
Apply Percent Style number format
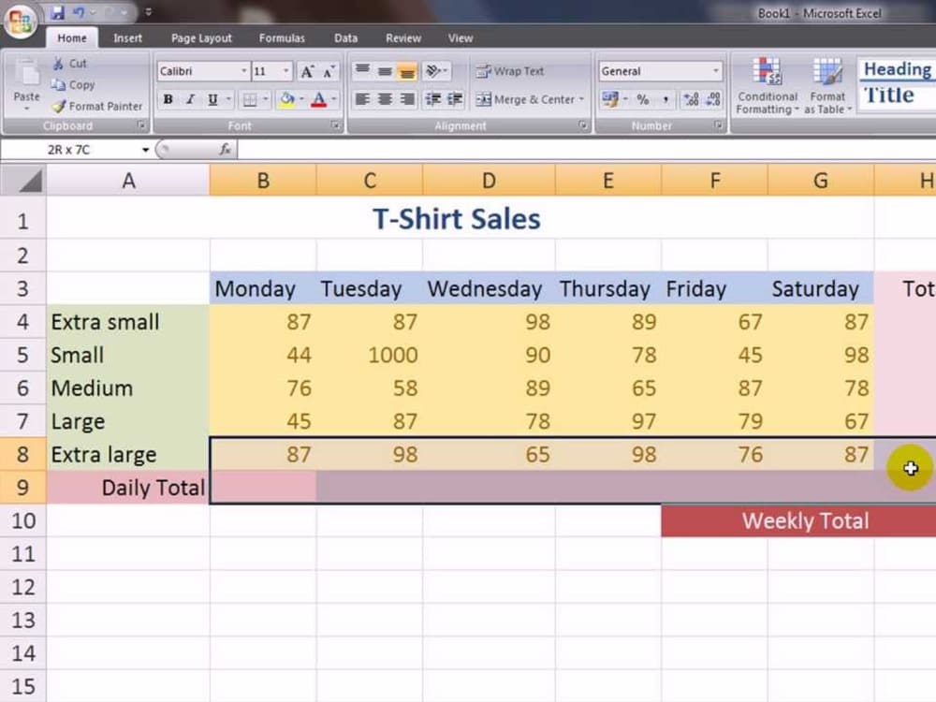pyautogui.click(x=643, y=99)
